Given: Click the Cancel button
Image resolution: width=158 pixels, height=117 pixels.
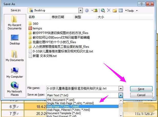Looking at the screenshot, I should (141, 95).
